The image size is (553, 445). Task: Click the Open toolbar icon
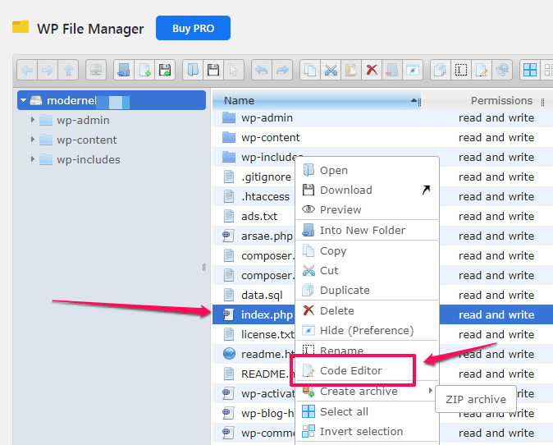pos(193,70)
